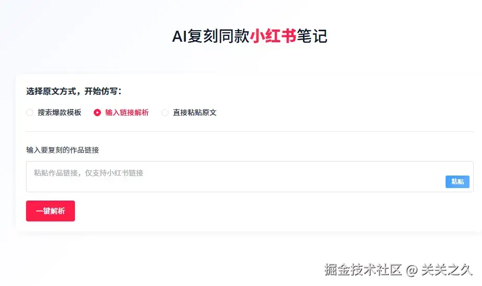482x286 pixels.
Task: Click the 输入链接解析 option label text
Action: (x=126, y=113)
